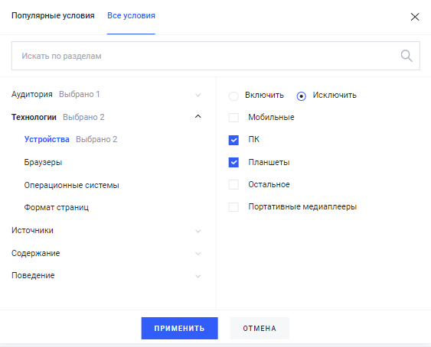Check the Мобильные checkbox
The width and height of the screenshot is (431, 347).
tap(233, 118)
